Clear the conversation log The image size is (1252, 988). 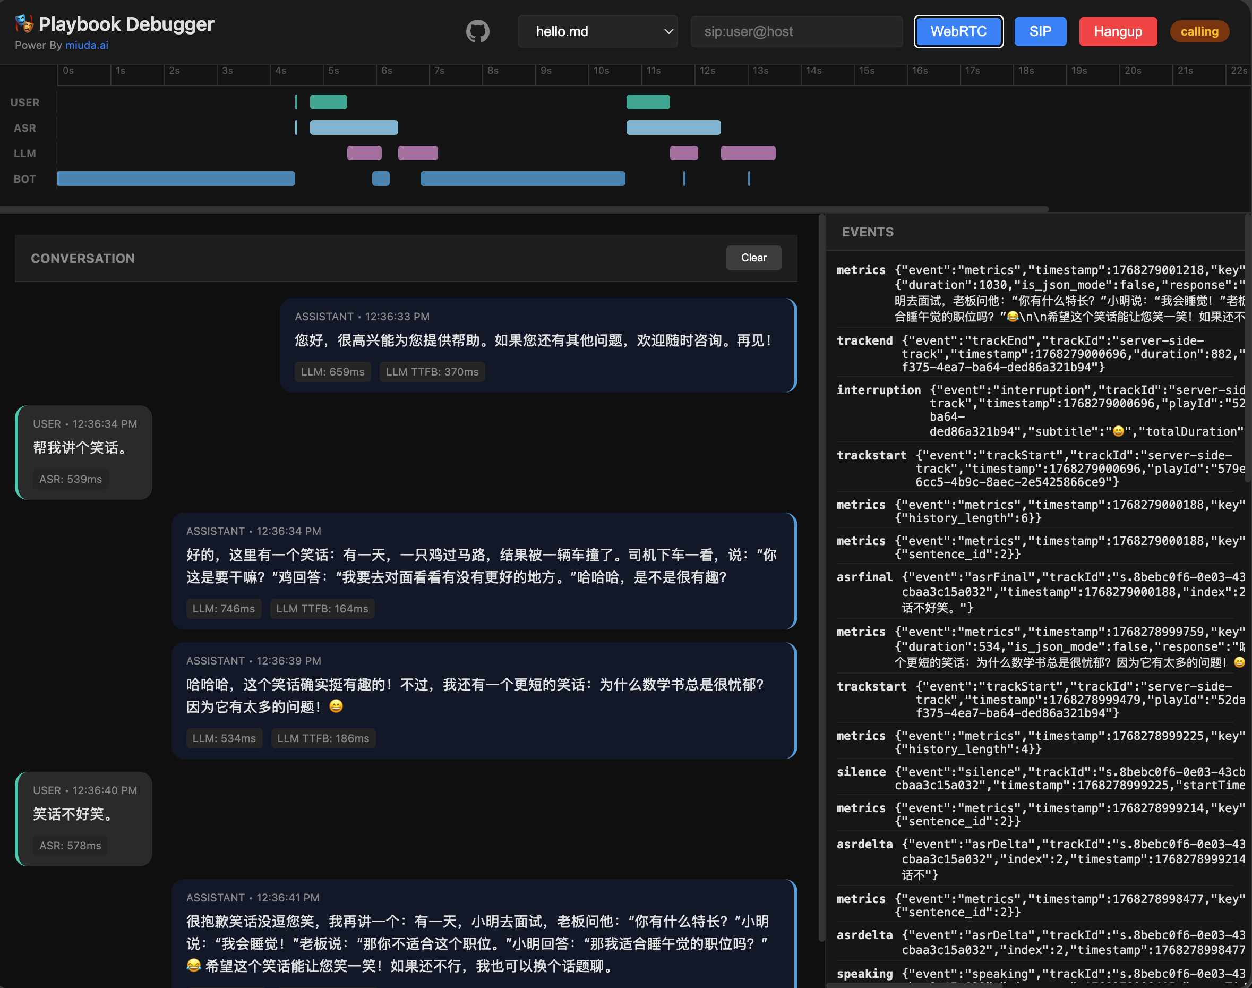click(x=753, y=258)
